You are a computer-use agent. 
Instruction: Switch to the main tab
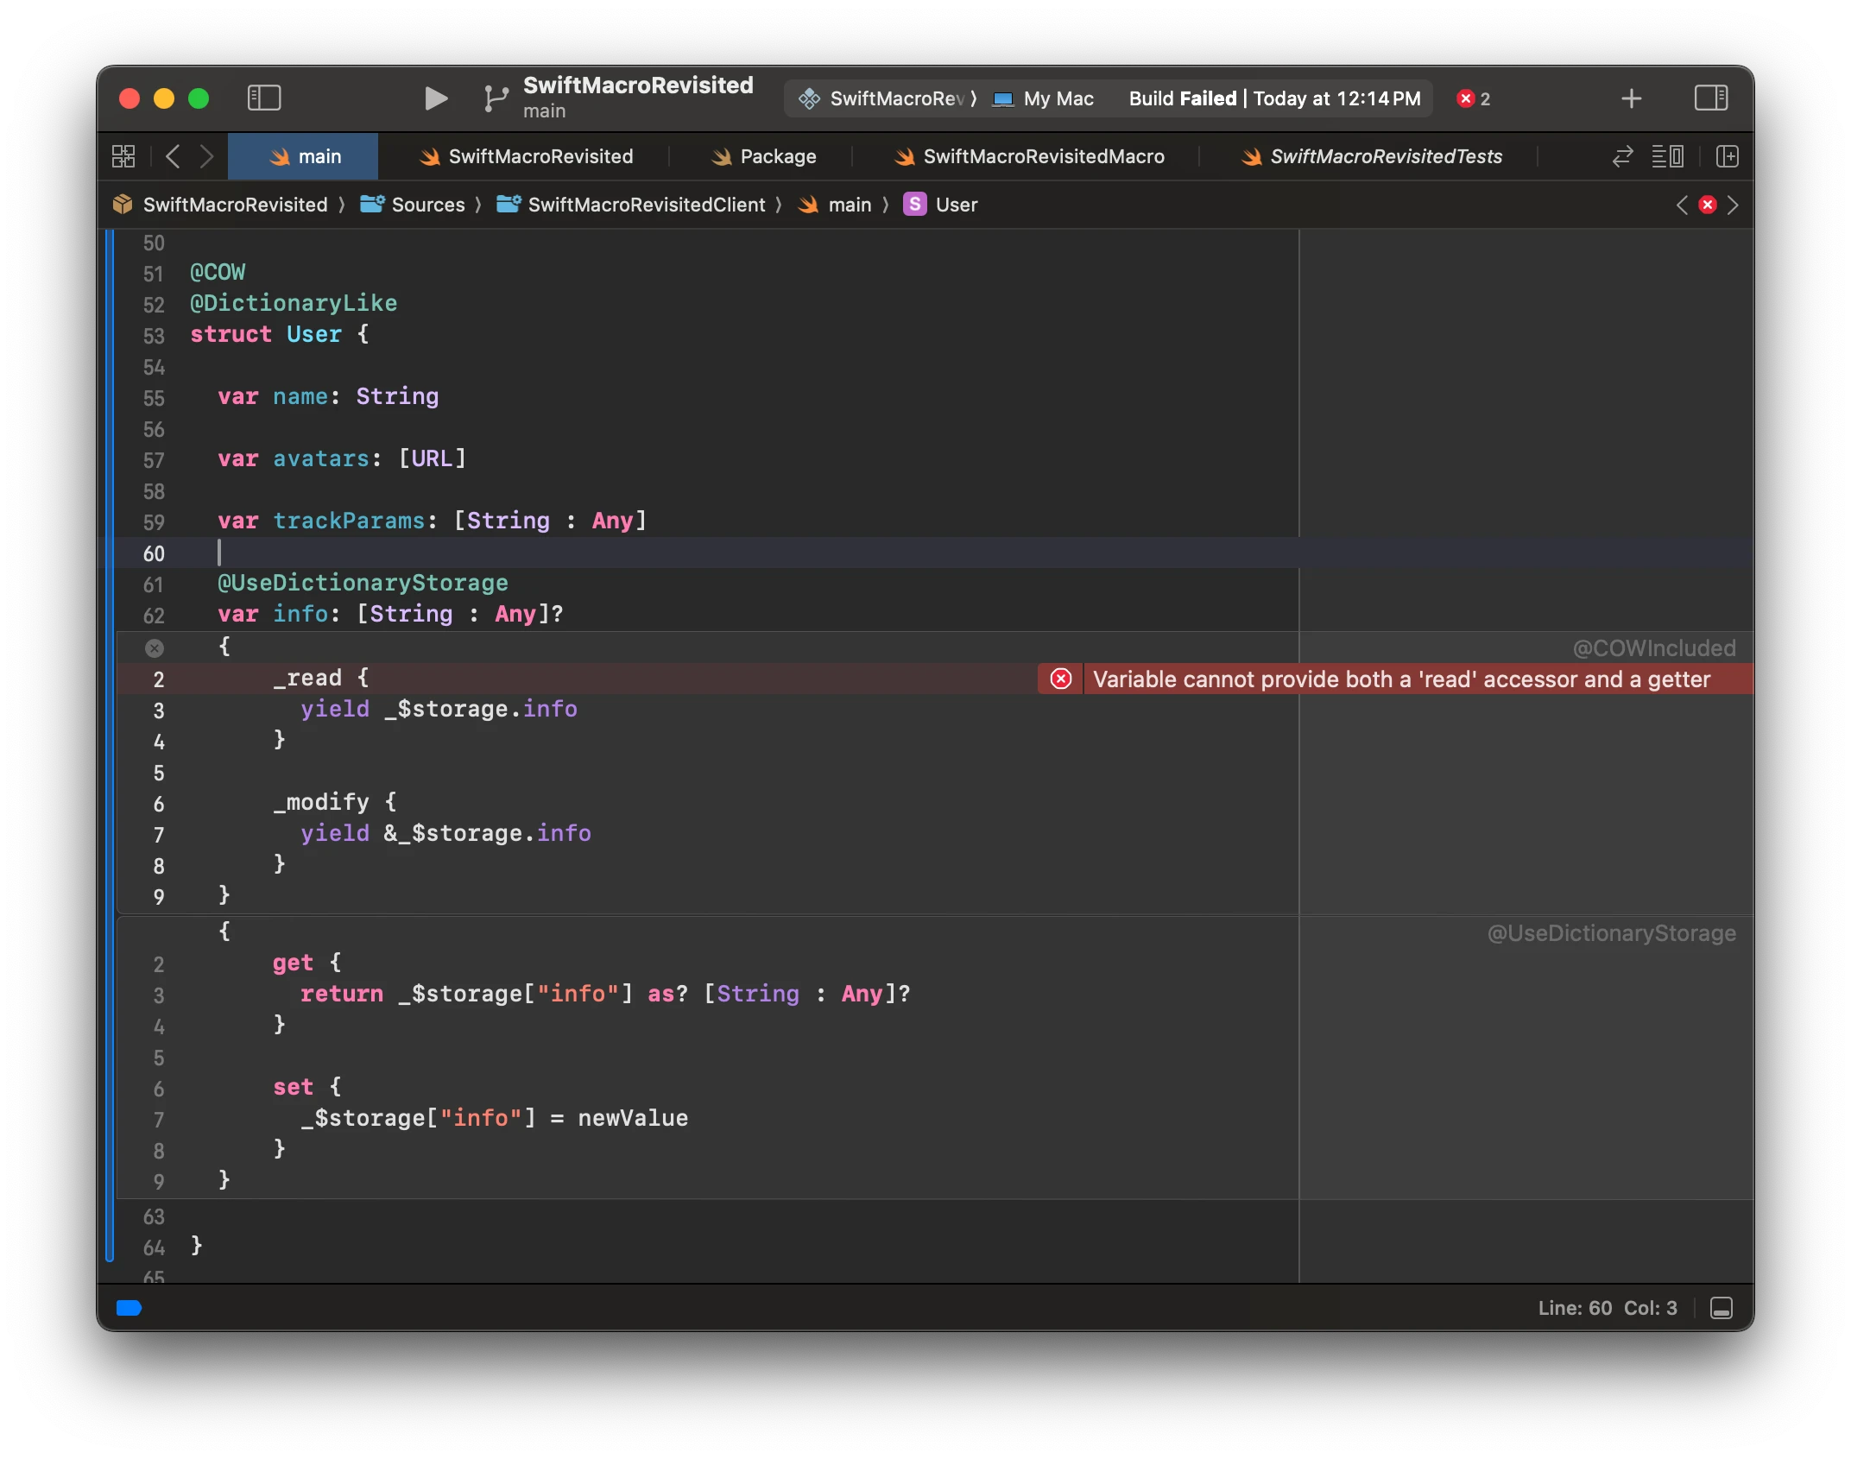[303, 156]
